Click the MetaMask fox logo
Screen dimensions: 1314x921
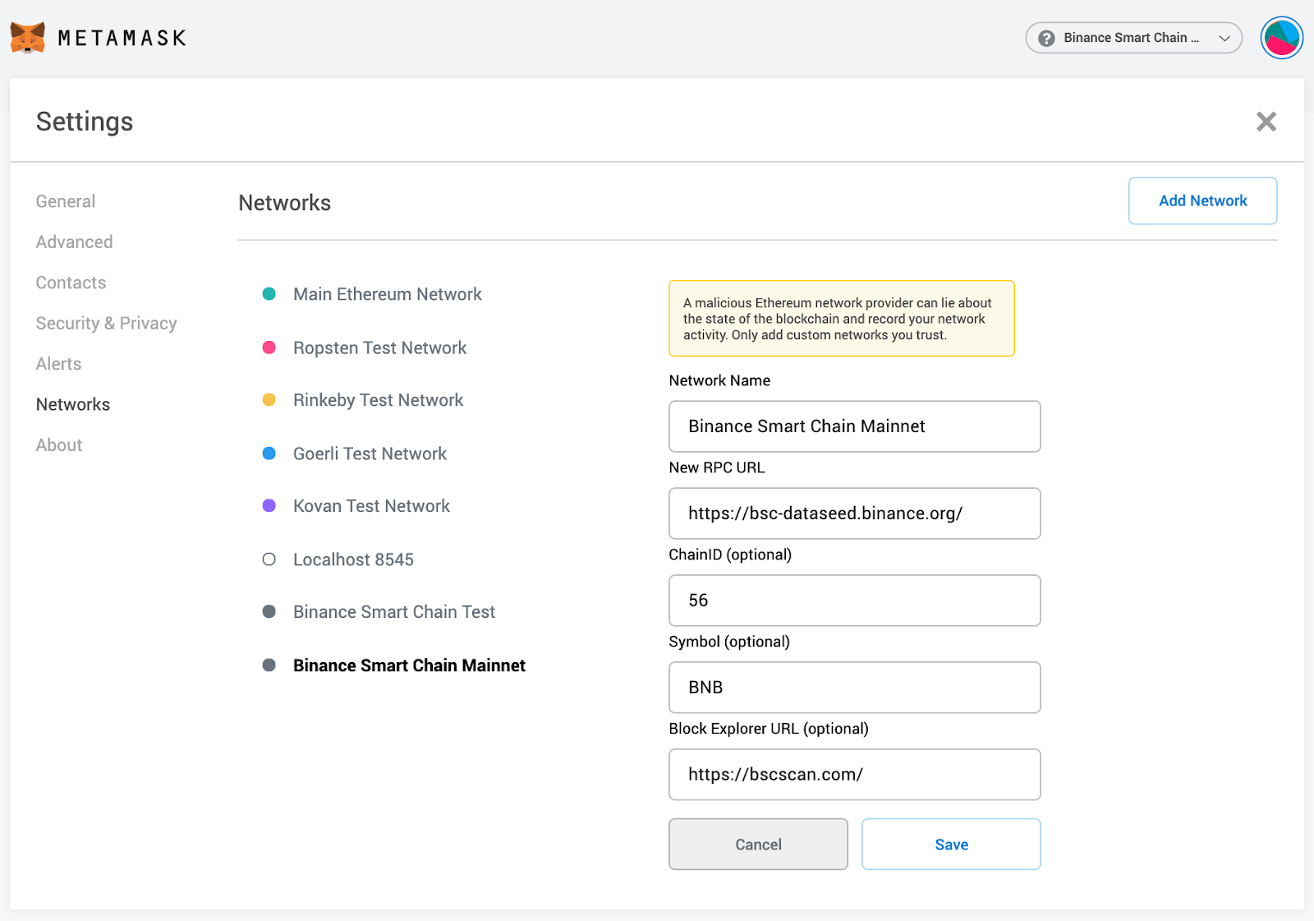click(x=28, y=38)
